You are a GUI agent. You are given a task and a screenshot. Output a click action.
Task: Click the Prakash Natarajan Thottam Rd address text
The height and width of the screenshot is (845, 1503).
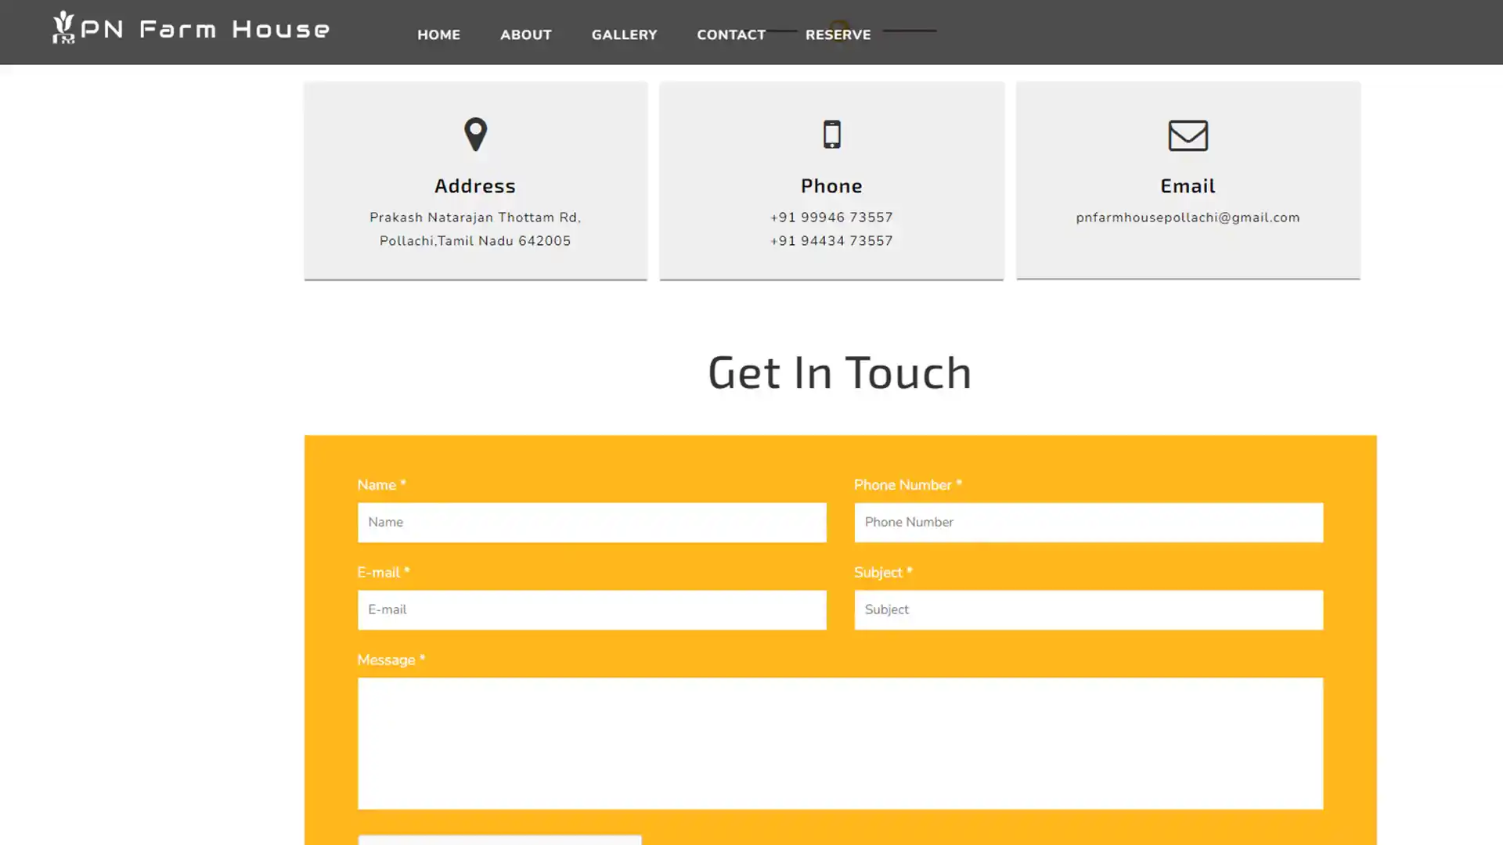click(x=475, y=218)
